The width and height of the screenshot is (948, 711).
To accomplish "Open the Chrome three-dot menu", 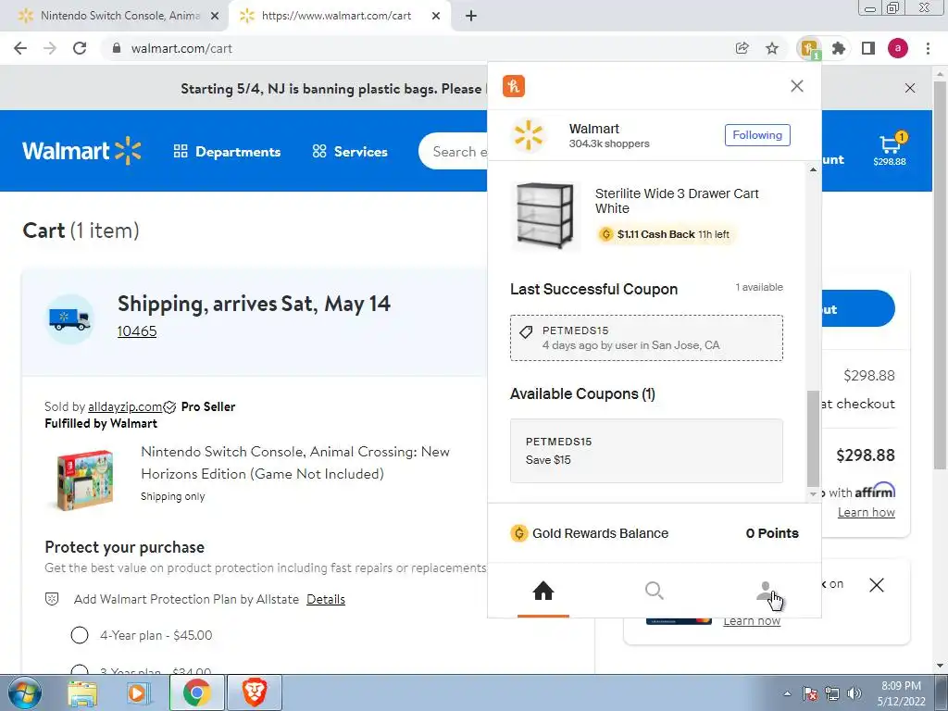I will click(928, 48).
